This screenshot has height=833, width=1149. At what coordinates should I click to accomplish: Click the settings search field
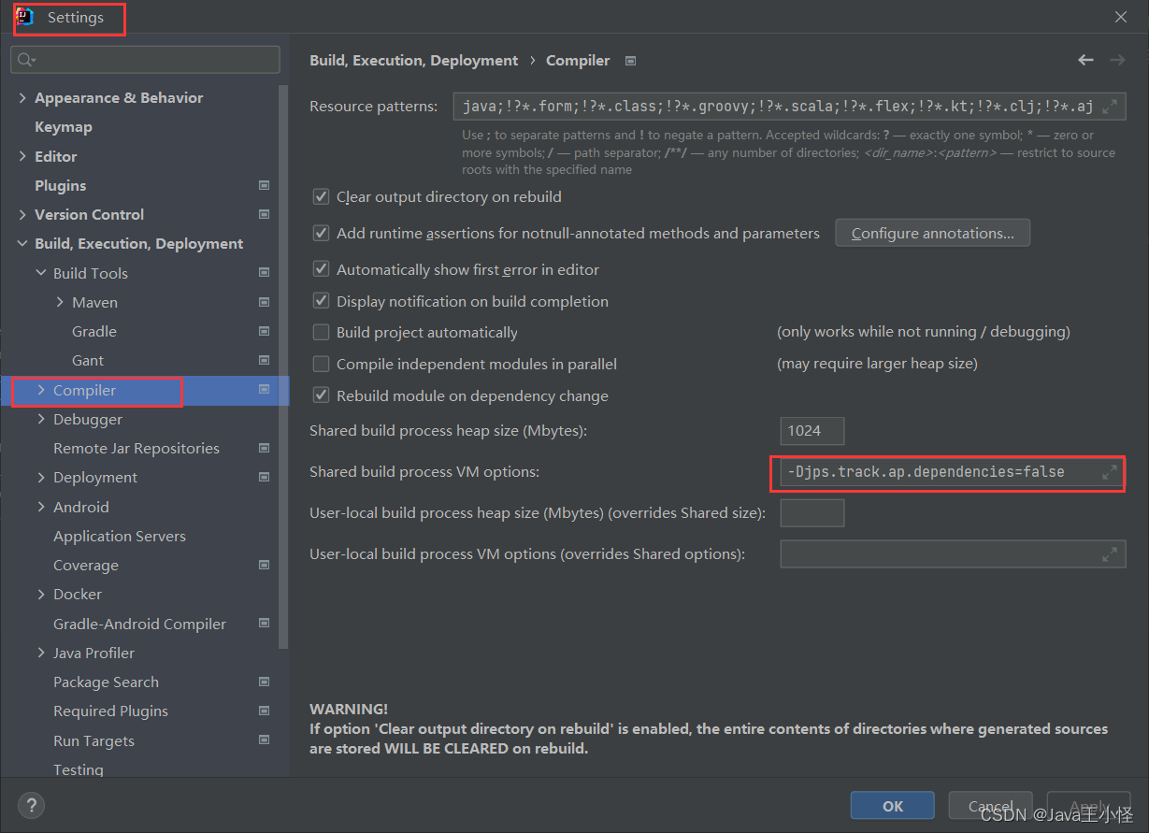click(150, 60)
